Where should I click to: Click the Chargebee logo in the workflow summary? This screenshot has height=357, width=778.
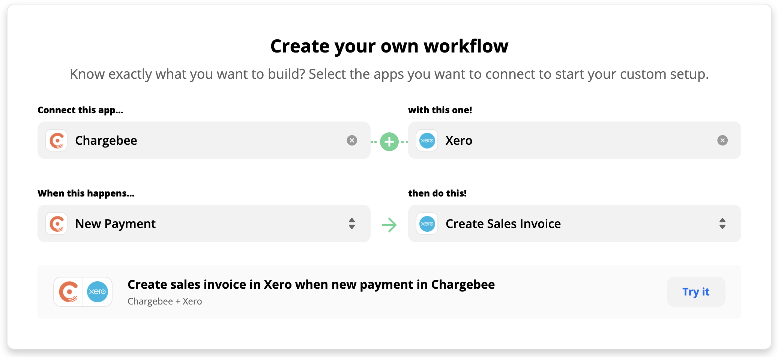tap(68, 292)
